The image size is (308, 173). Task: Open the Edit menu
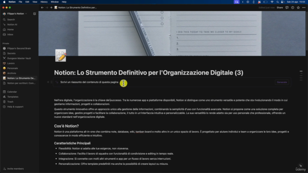[27, 2]
